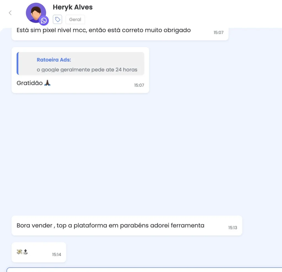Click the Ratoeira Ads sender name
Screen dimensions: 282x272
[54, 60]
